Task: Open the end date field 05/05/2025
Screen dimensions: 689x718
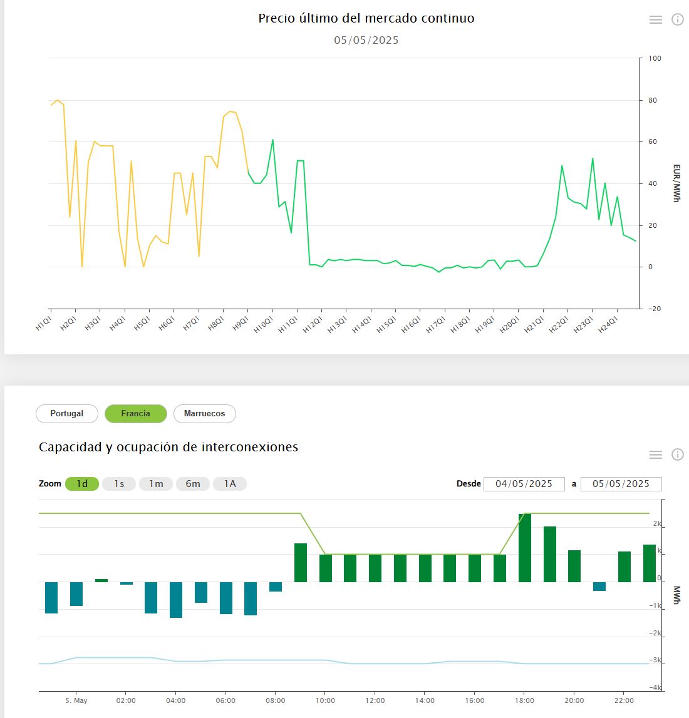Action: coord(621,484)
